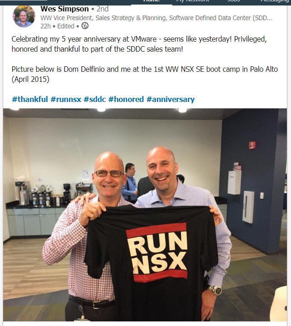This screenshot has height=326, width=291.
Task: Open the #honored hashtag
Action: pos(126,99)
